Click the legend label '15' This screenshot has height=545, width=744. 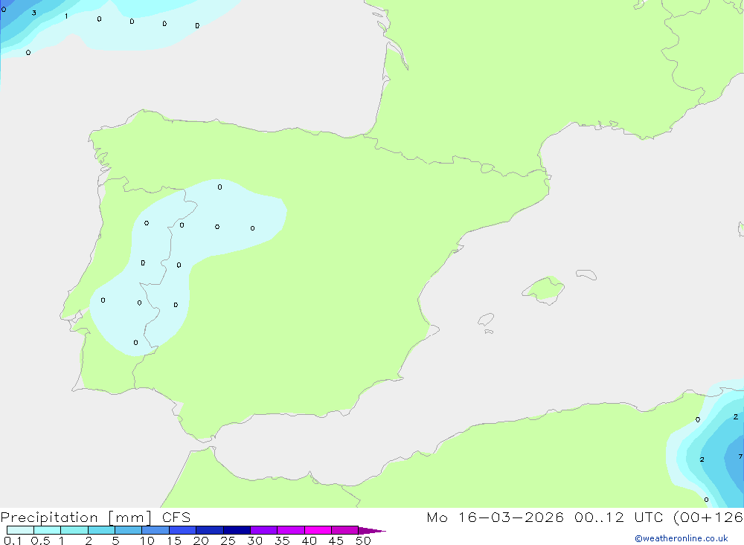click(174, 541)
